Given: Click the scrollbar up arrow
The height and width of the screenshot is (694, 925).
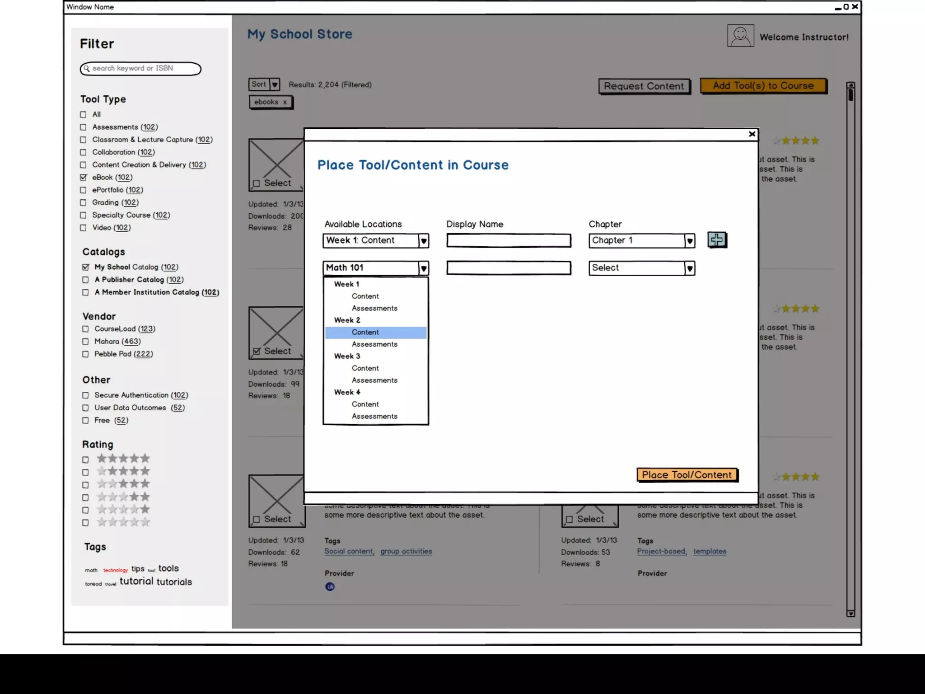Looking at the screenshot, I should pos(850,85).
